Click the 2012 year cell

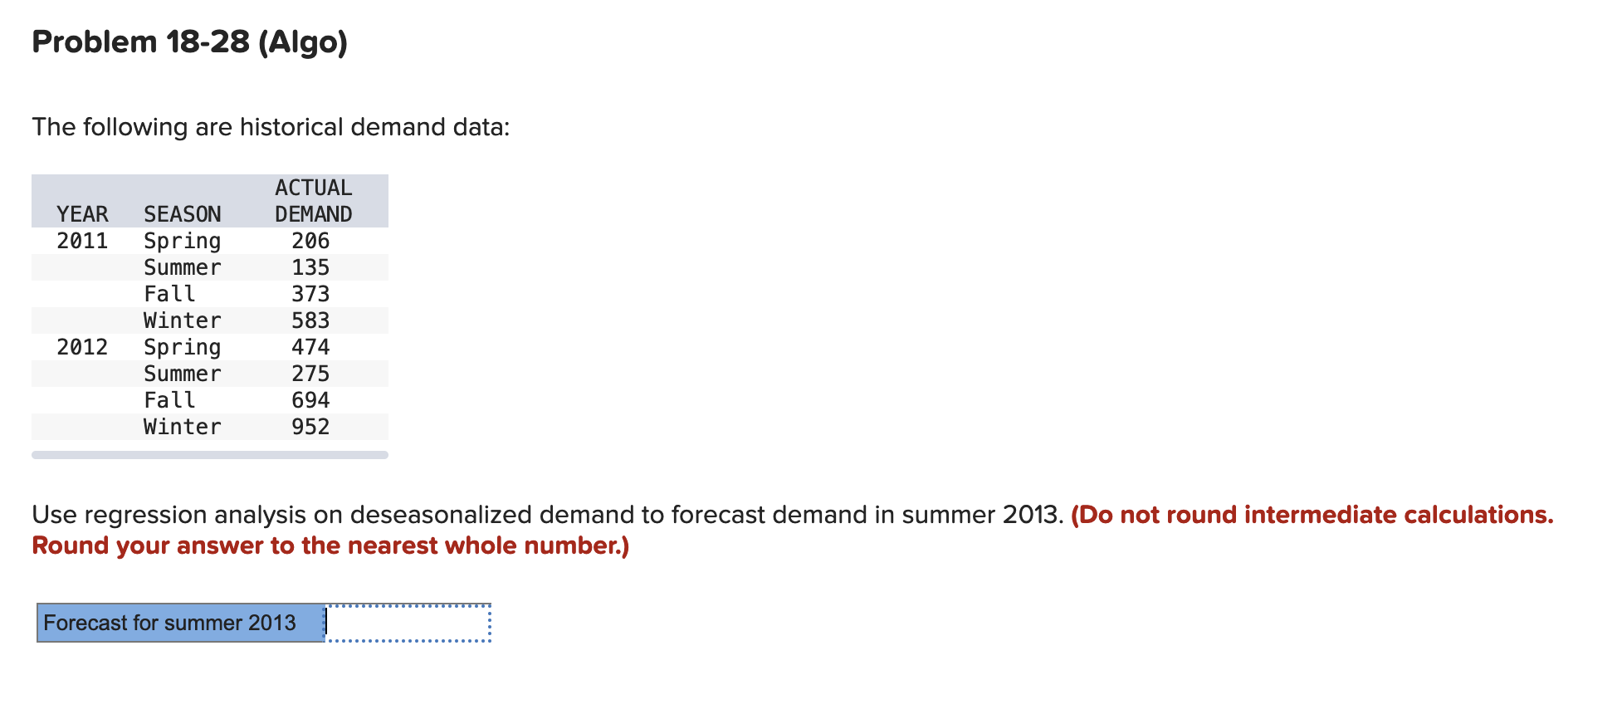click(x=82, y=346)
